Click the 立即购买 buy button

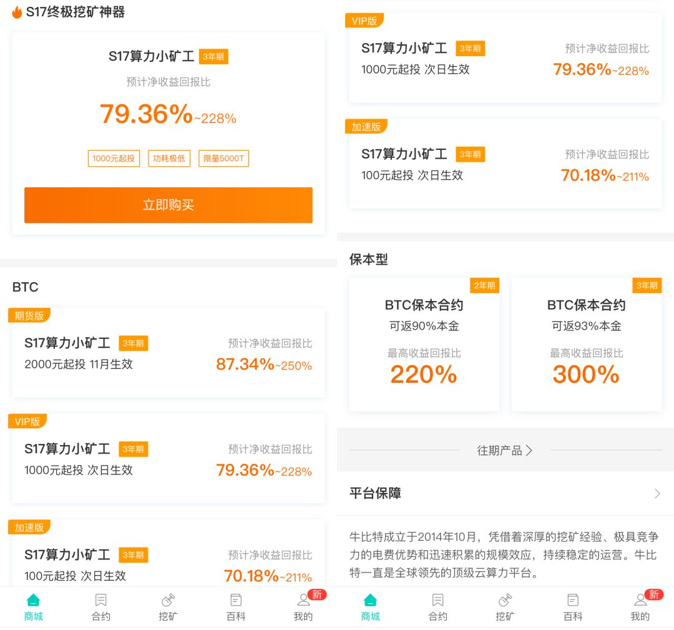[168, 205]
